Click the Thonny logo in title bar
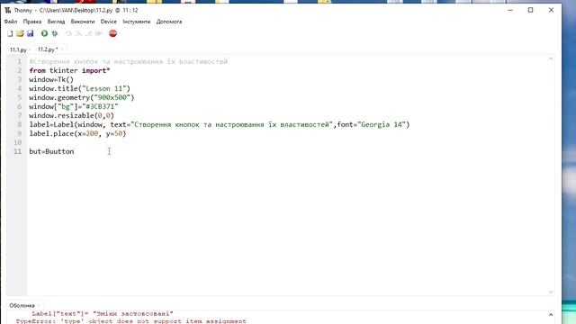The image size is (576, 324). click(8, 10)
